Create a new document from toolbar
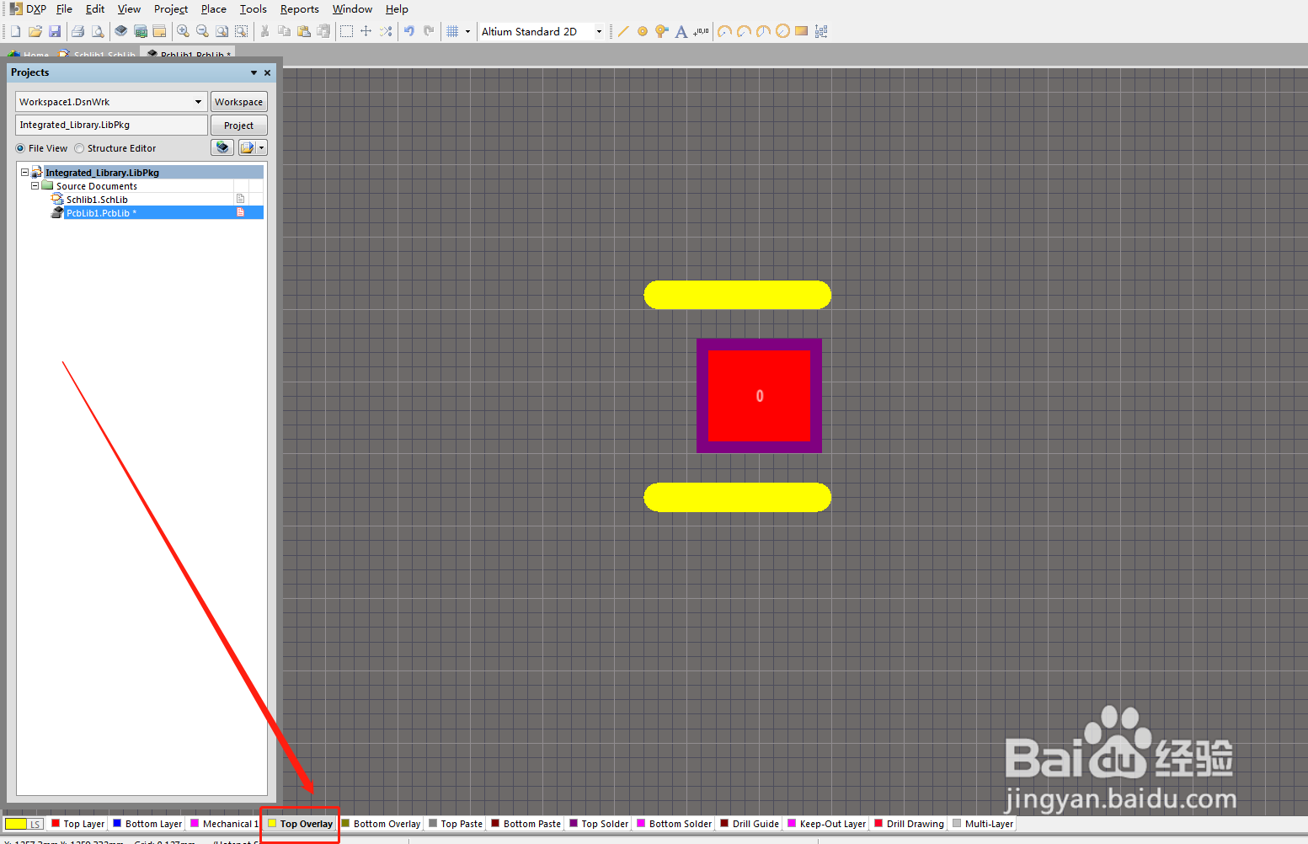Image resolution: width=1308 pixels, height=844 pixels. pos(15,31)
